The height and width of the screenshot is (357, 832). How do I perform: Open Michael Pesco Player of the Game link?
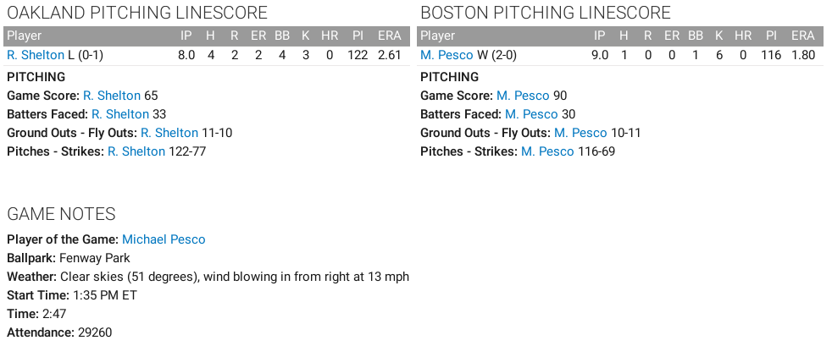point(164,239)
